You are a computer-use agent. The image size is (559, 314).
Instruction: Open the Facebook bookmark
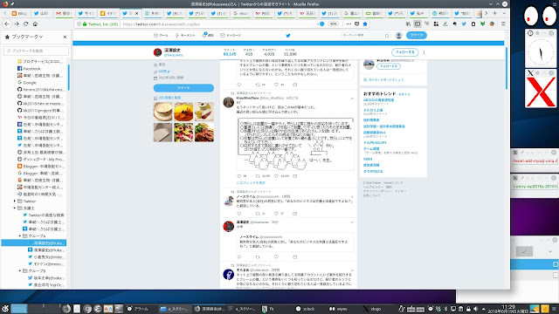tap(31, 68)
